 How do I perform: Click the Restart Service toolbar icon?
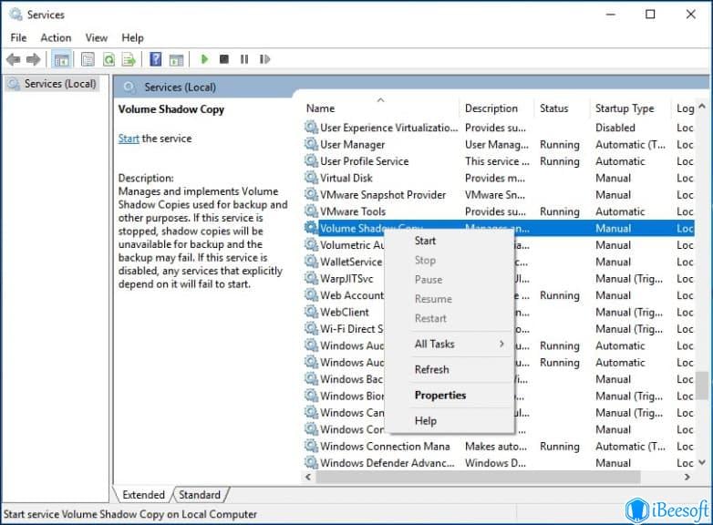264,59
